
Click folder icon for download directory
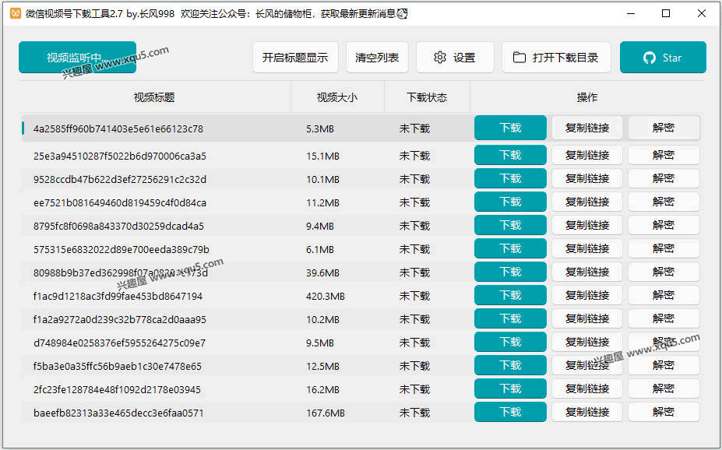(519, 58)
